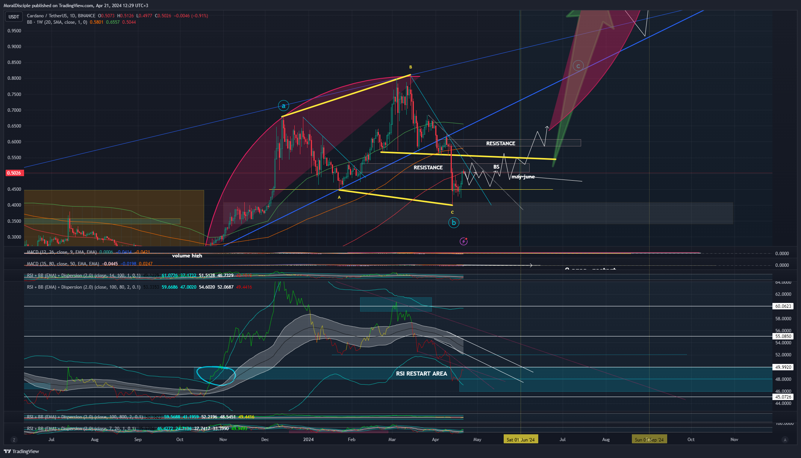
Task: Click the 'Sat 01 Jun '24' date marker
Action: (x=521, y=440)
